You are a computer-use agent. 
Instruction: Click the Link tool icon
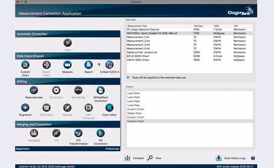click(56, 133)
